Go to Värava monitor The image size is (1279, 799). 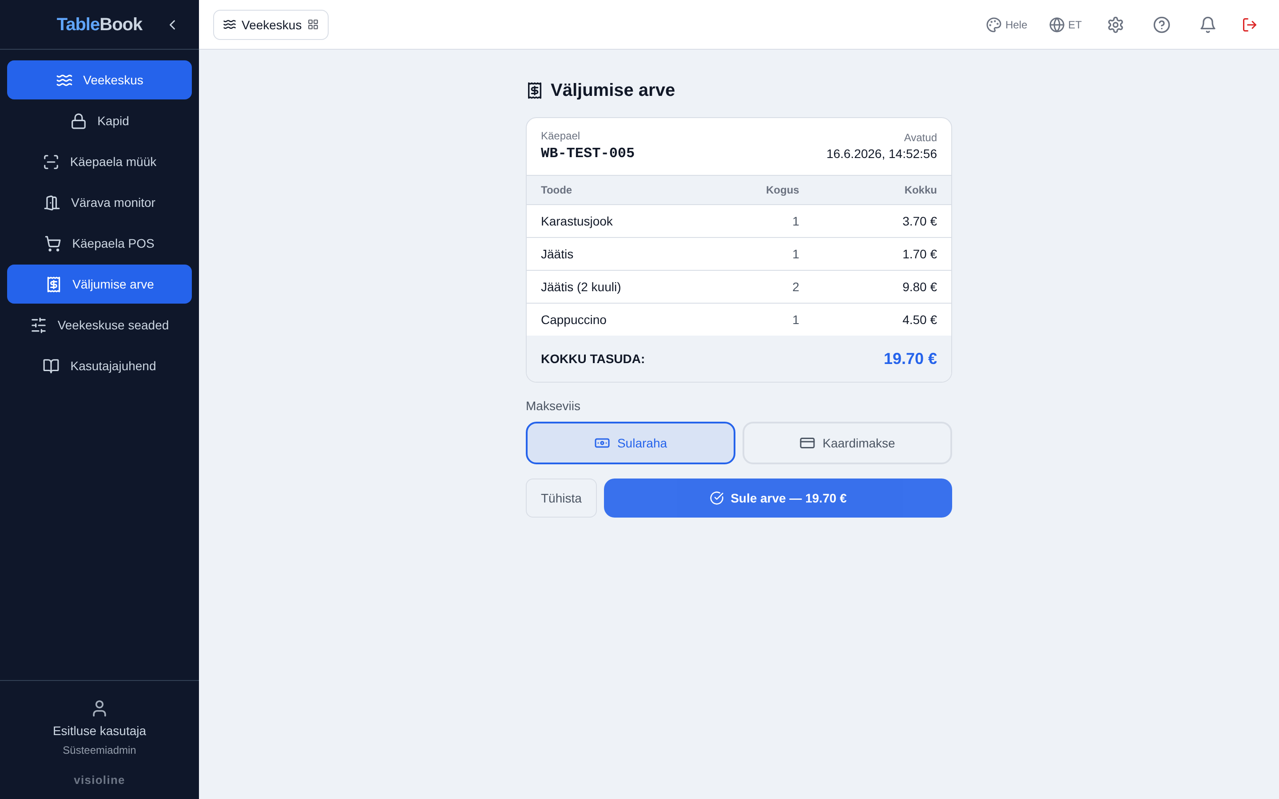(x=99, y=203)
